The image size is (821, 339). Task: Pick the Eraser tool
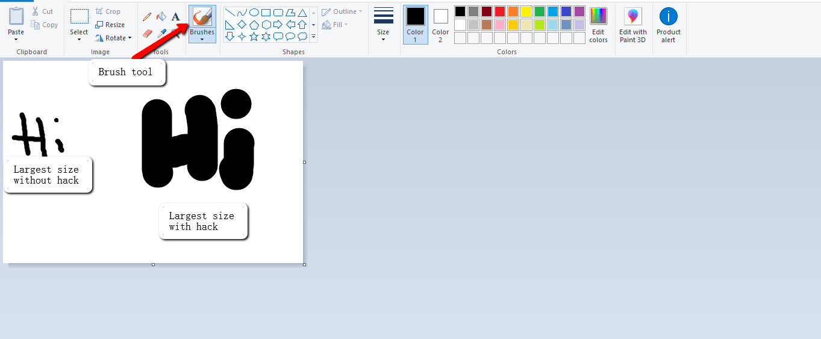147,34
